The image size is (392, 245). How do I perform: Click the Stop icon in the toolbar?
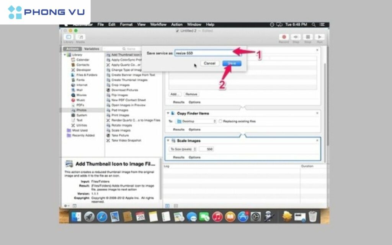pyautogui.click(x=308, y=36)
